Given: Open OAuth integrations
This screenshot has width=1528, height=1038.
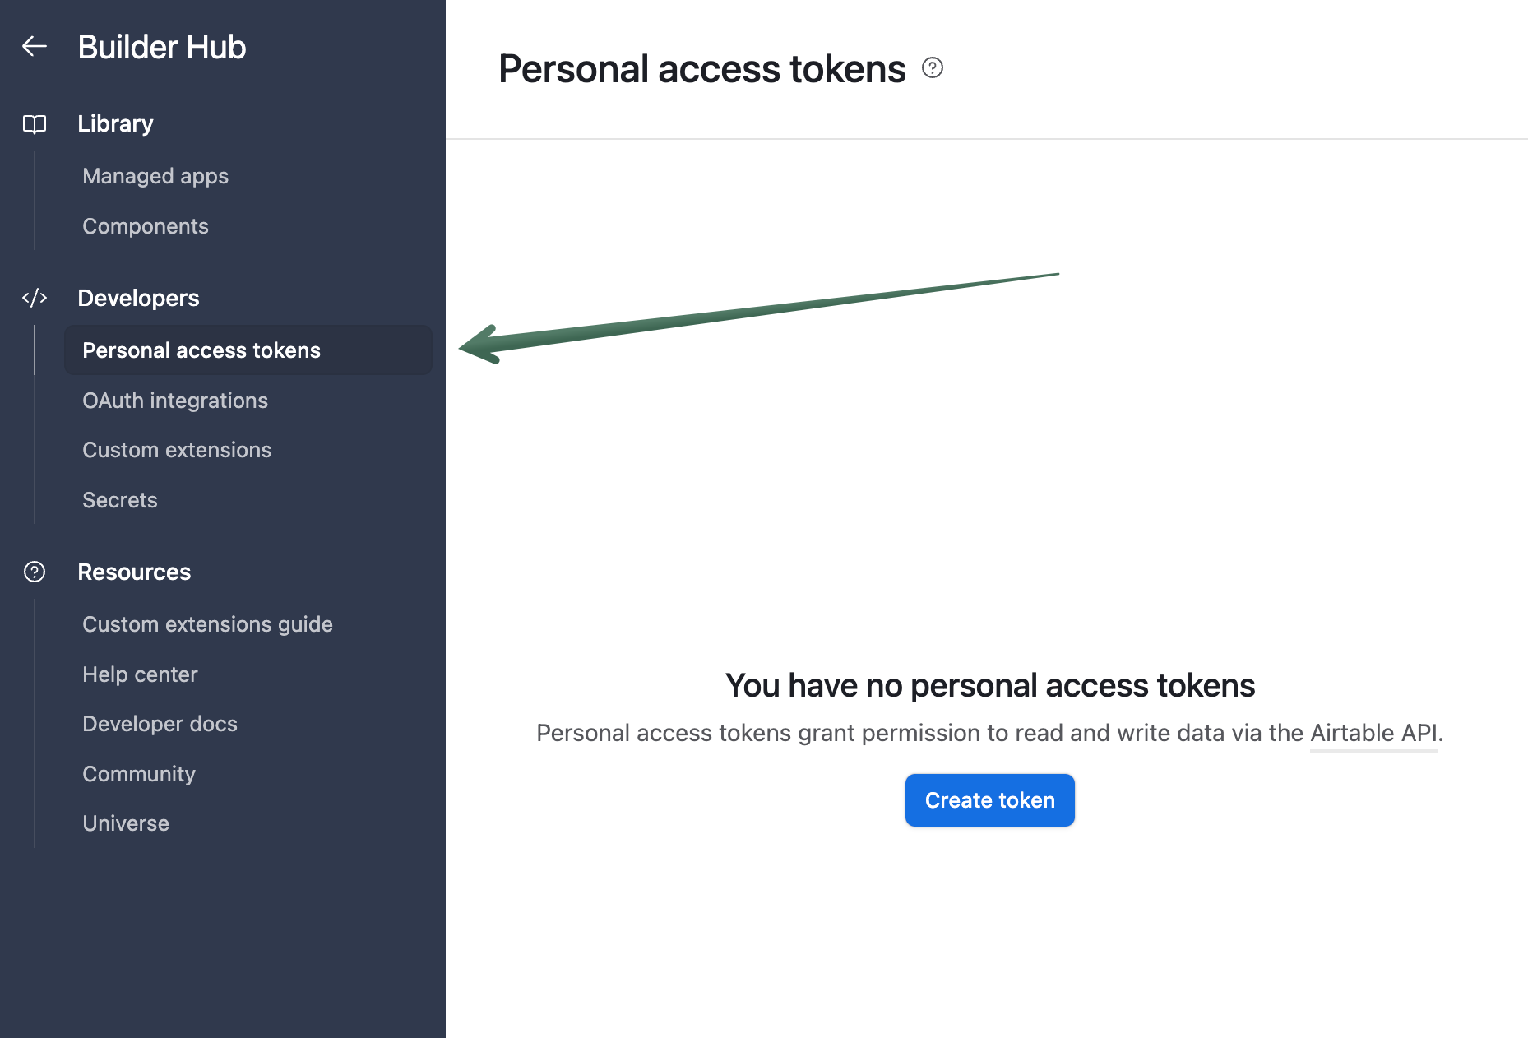Looking at the screenshot, I should pos(175,401).
